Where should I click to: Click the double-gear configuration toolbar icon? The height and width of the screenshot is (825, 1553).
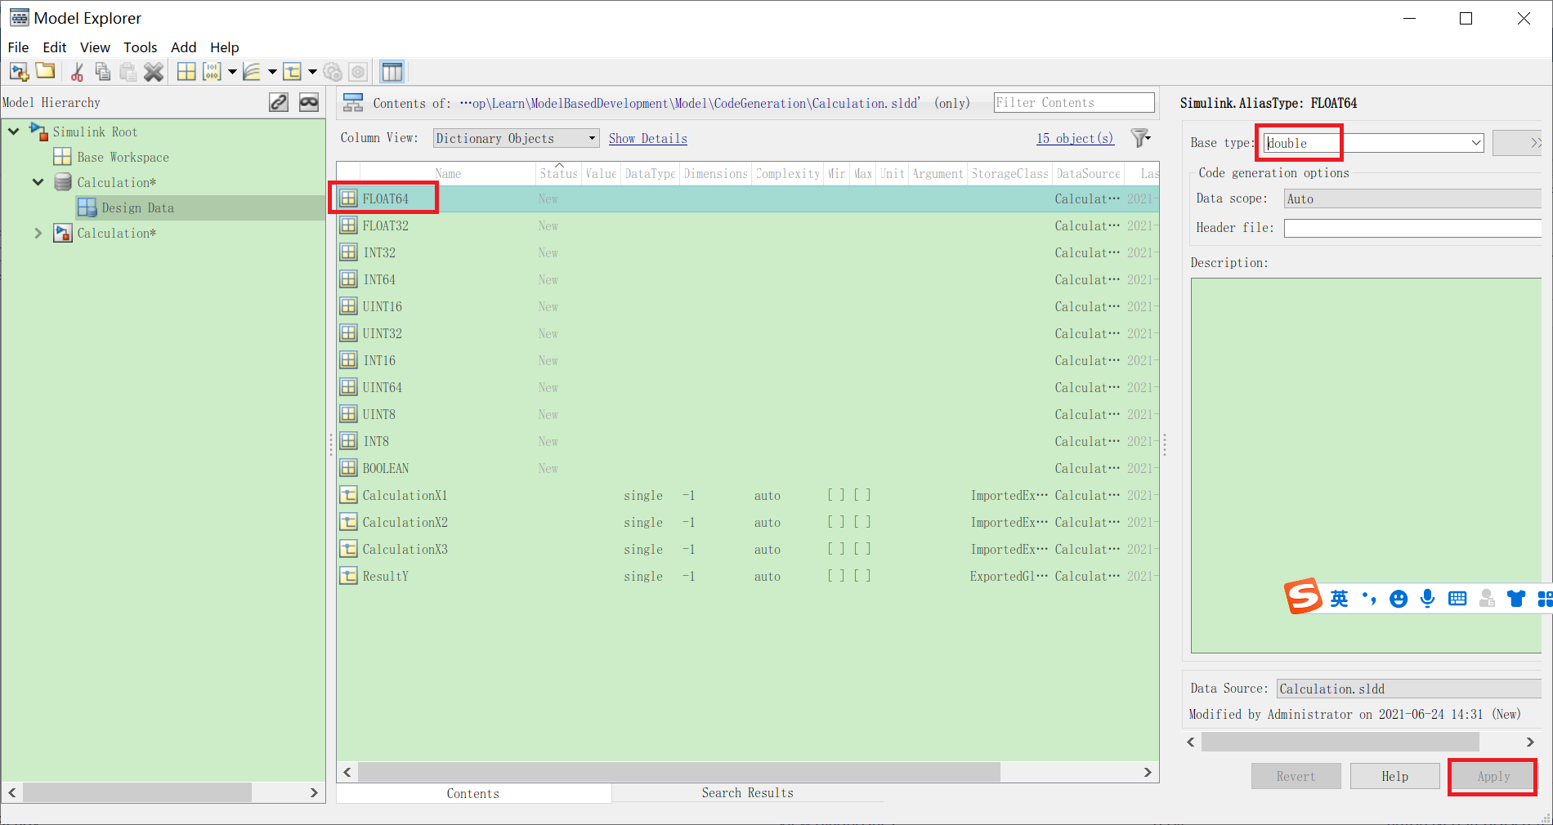click(x=332, y=72)
